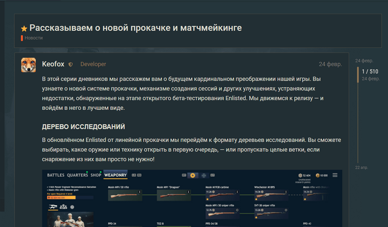Click the RB controller hint icon
388x227 pixels.
coord(139,175)
